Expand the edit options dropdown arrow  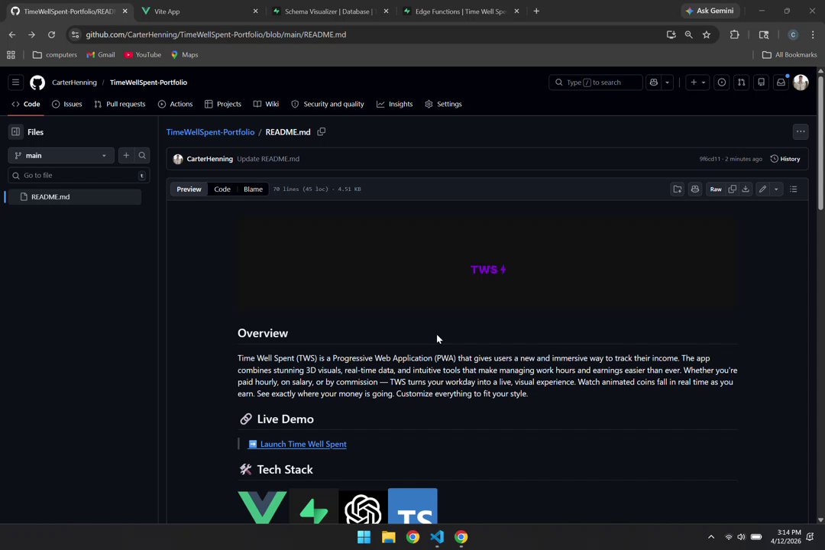tap(776, 189)
